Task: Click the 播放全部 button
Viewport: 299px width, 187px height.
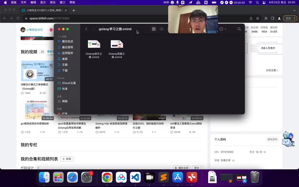Action: 182,168
